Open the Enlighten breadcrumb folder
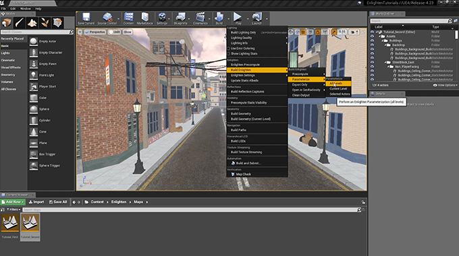The height and width of the screenshot is (256, 459). tap(119, 202)
